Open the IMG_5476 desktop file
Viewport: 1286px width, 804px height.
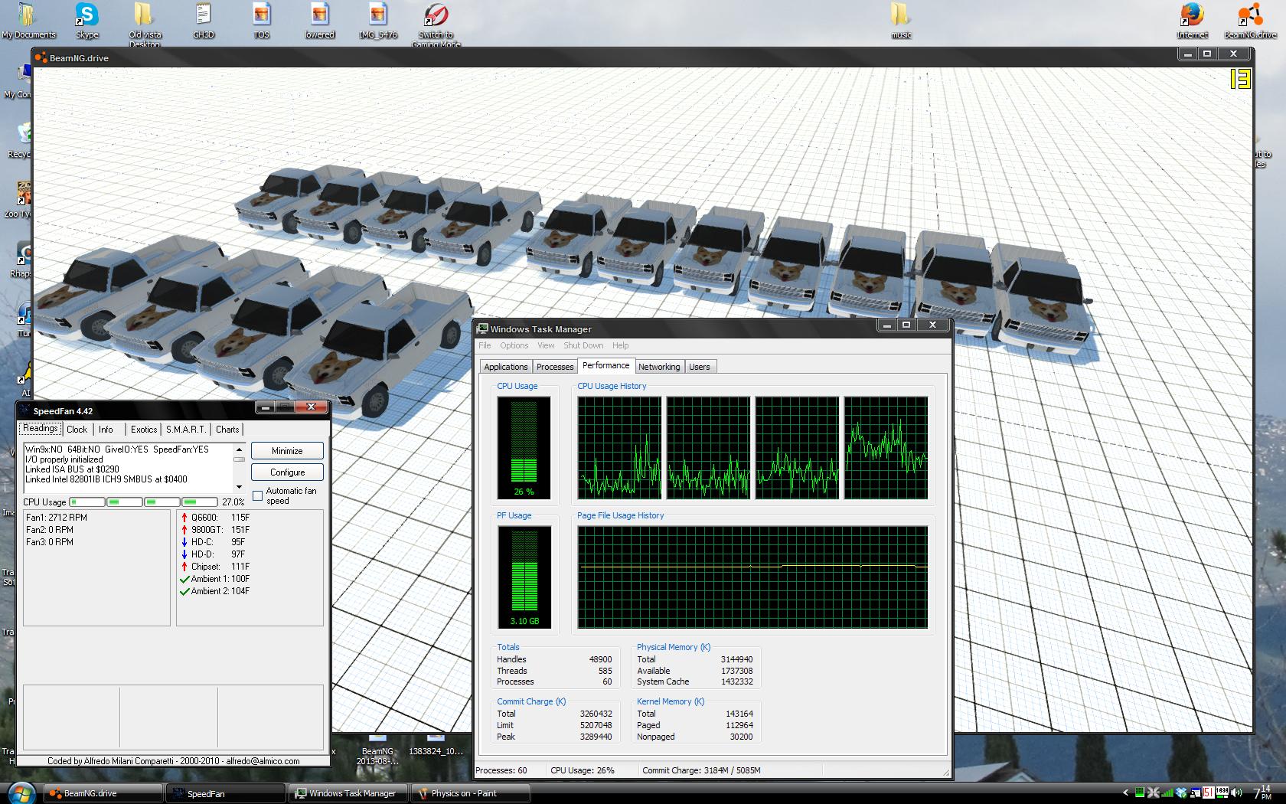(x=377, y=20)
